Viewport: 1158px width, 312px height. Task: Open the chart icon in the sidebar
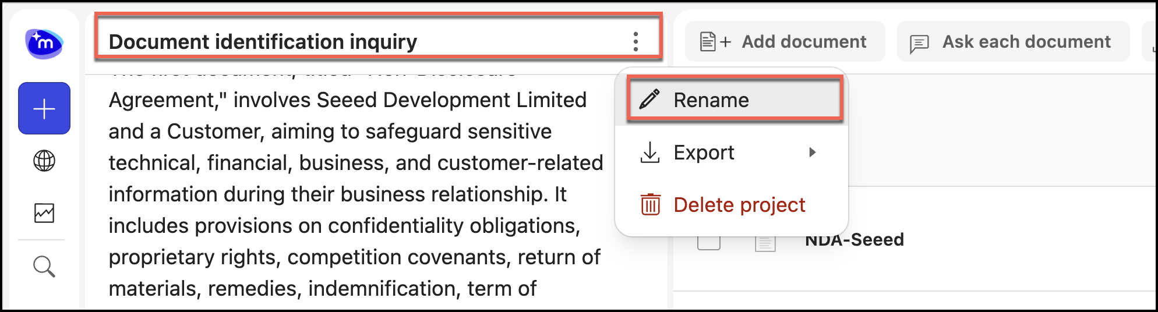click(44, 213)
